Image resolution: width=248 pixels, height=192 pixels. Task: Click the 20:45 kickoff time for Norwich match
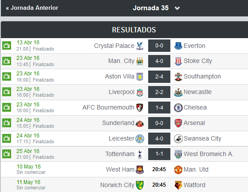159,185
